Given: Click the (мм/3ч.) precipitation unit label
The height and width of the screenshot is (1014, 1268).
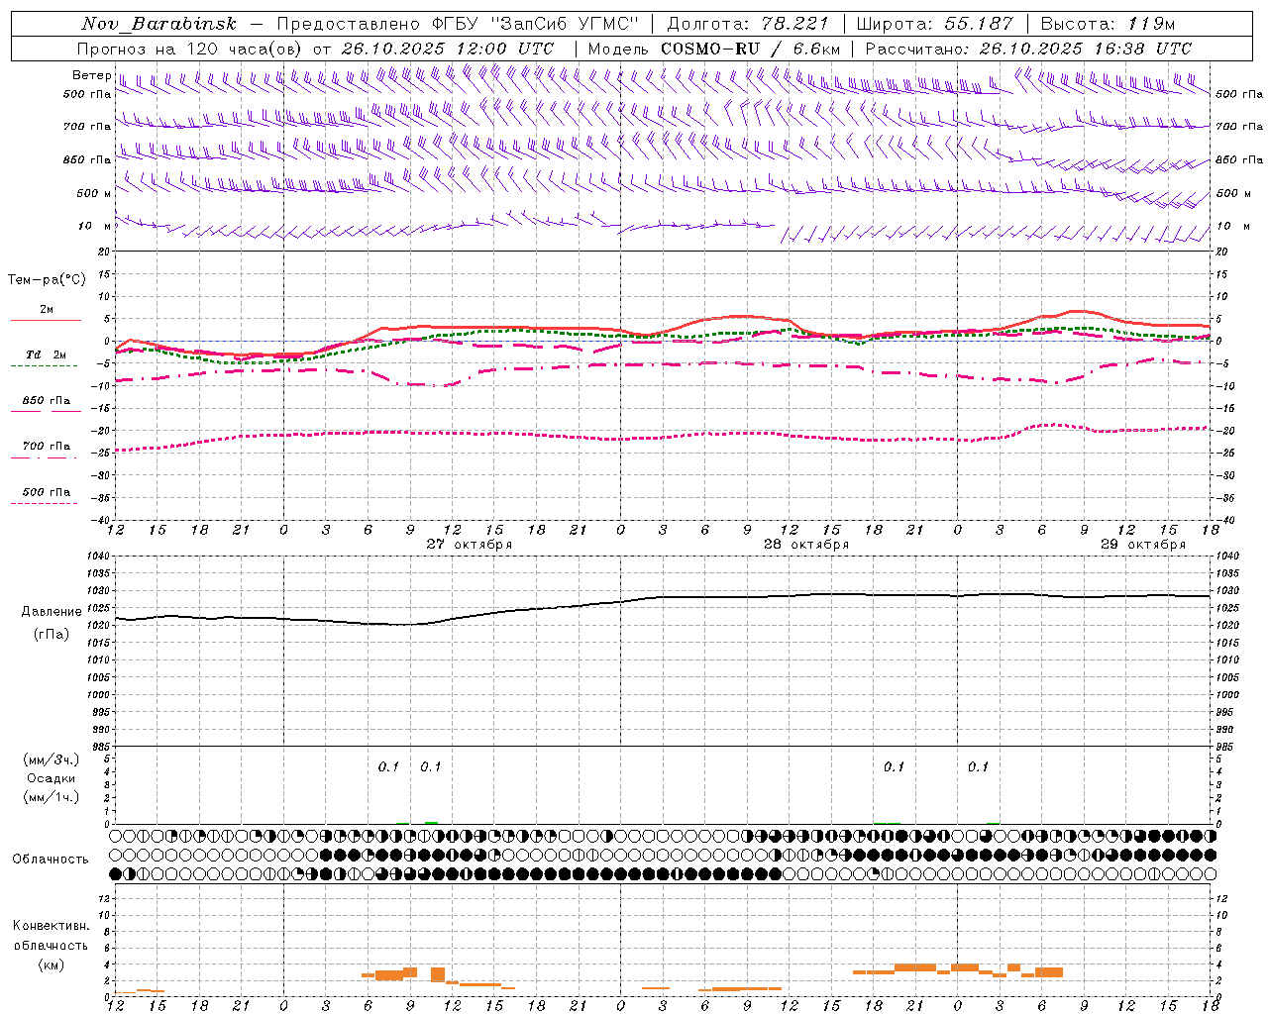Looking at the screenshot, I should [52, 760].
